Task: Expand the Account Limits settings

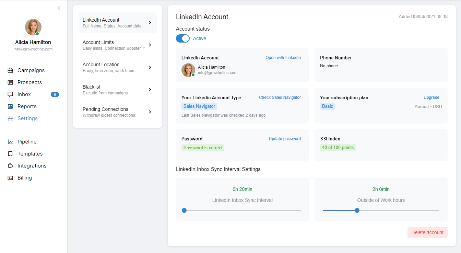Action: pos(117,45)
